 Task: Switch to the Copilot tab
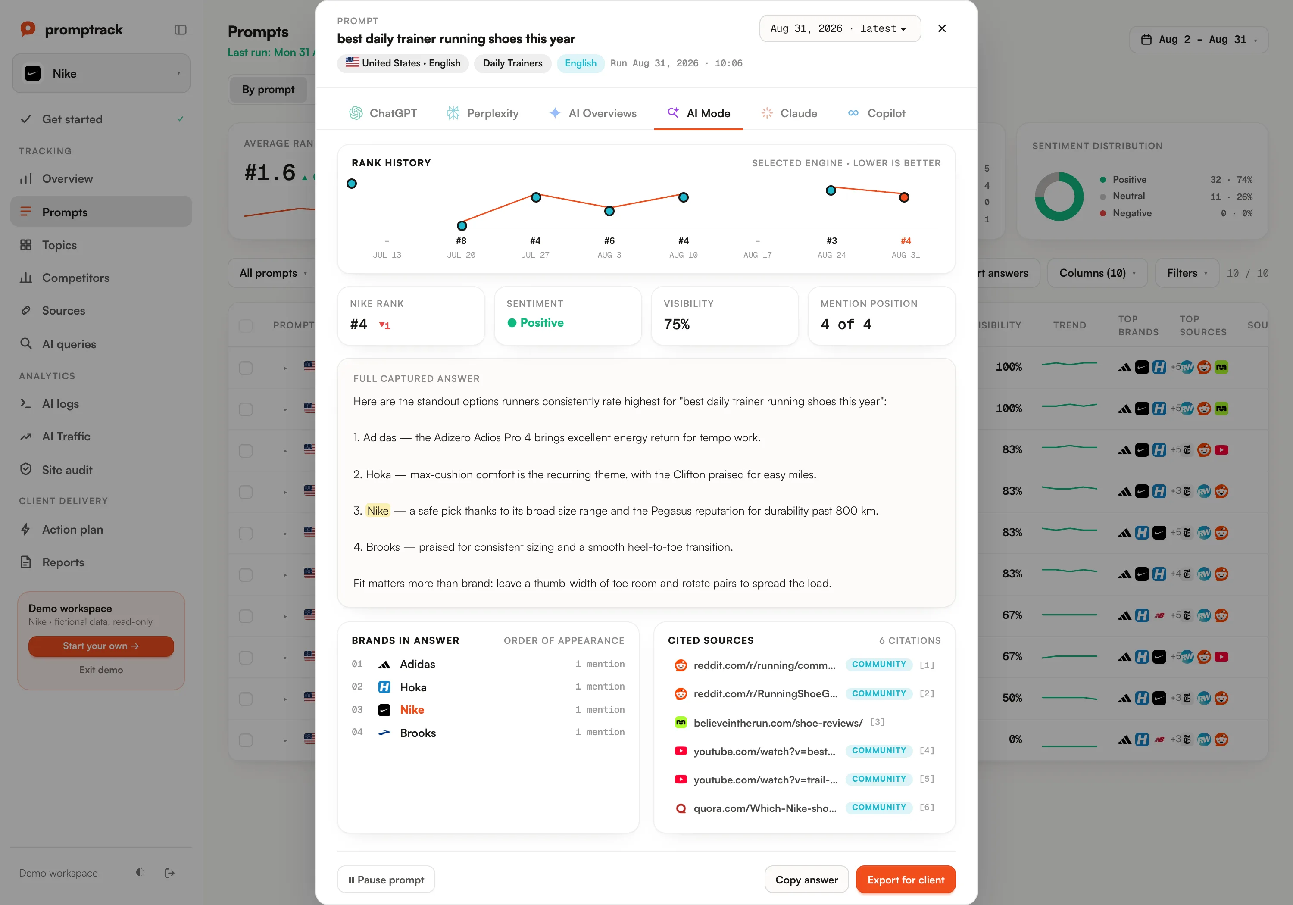[x=876, y=113]
